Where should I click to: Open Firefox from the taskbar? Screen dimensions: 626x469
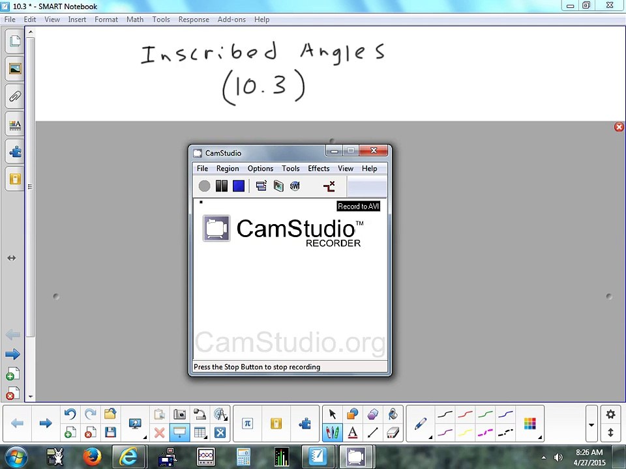(93, 457)
